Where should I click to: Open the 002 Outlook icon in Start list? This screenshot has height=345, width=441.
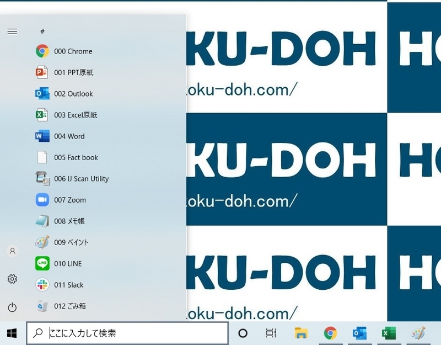click(x=42, y=93)
